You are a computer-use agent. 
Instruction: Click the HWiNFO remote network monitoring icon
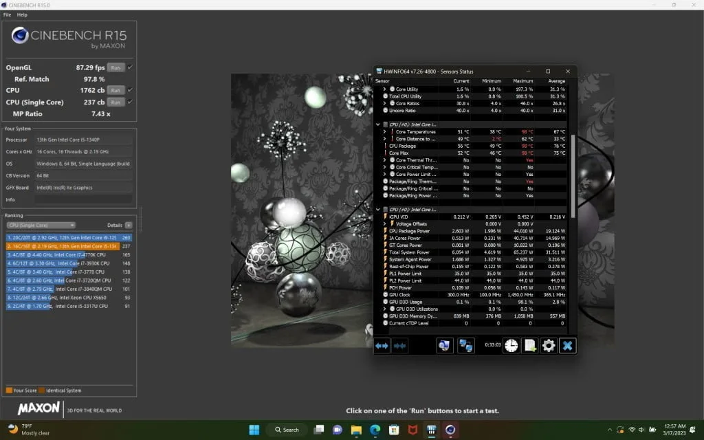(466, 345)
